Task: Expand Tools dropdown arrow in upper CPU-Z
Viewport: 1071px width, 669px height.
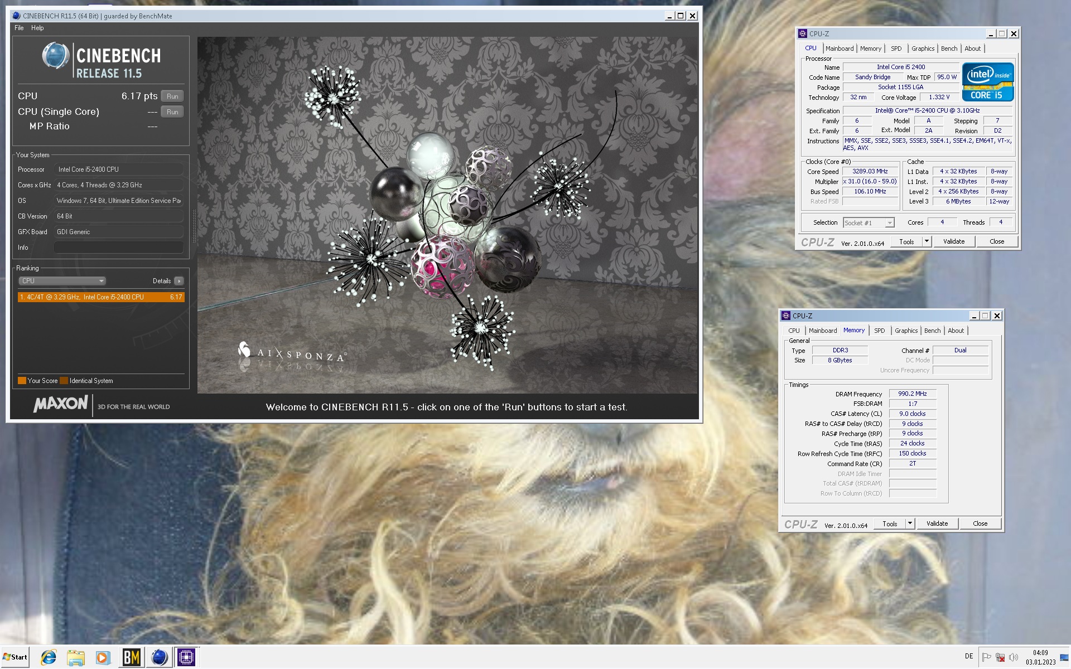Action: pos(927,241)
